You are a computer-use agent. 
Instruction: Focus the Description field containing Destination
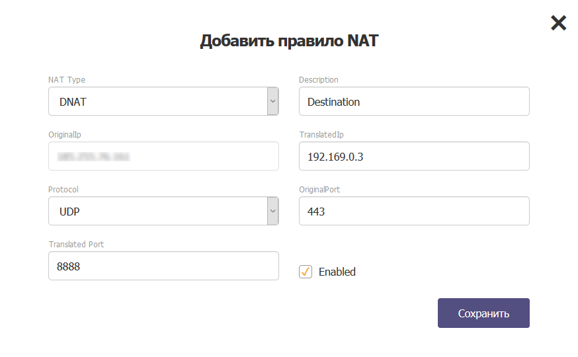point(414,102)
